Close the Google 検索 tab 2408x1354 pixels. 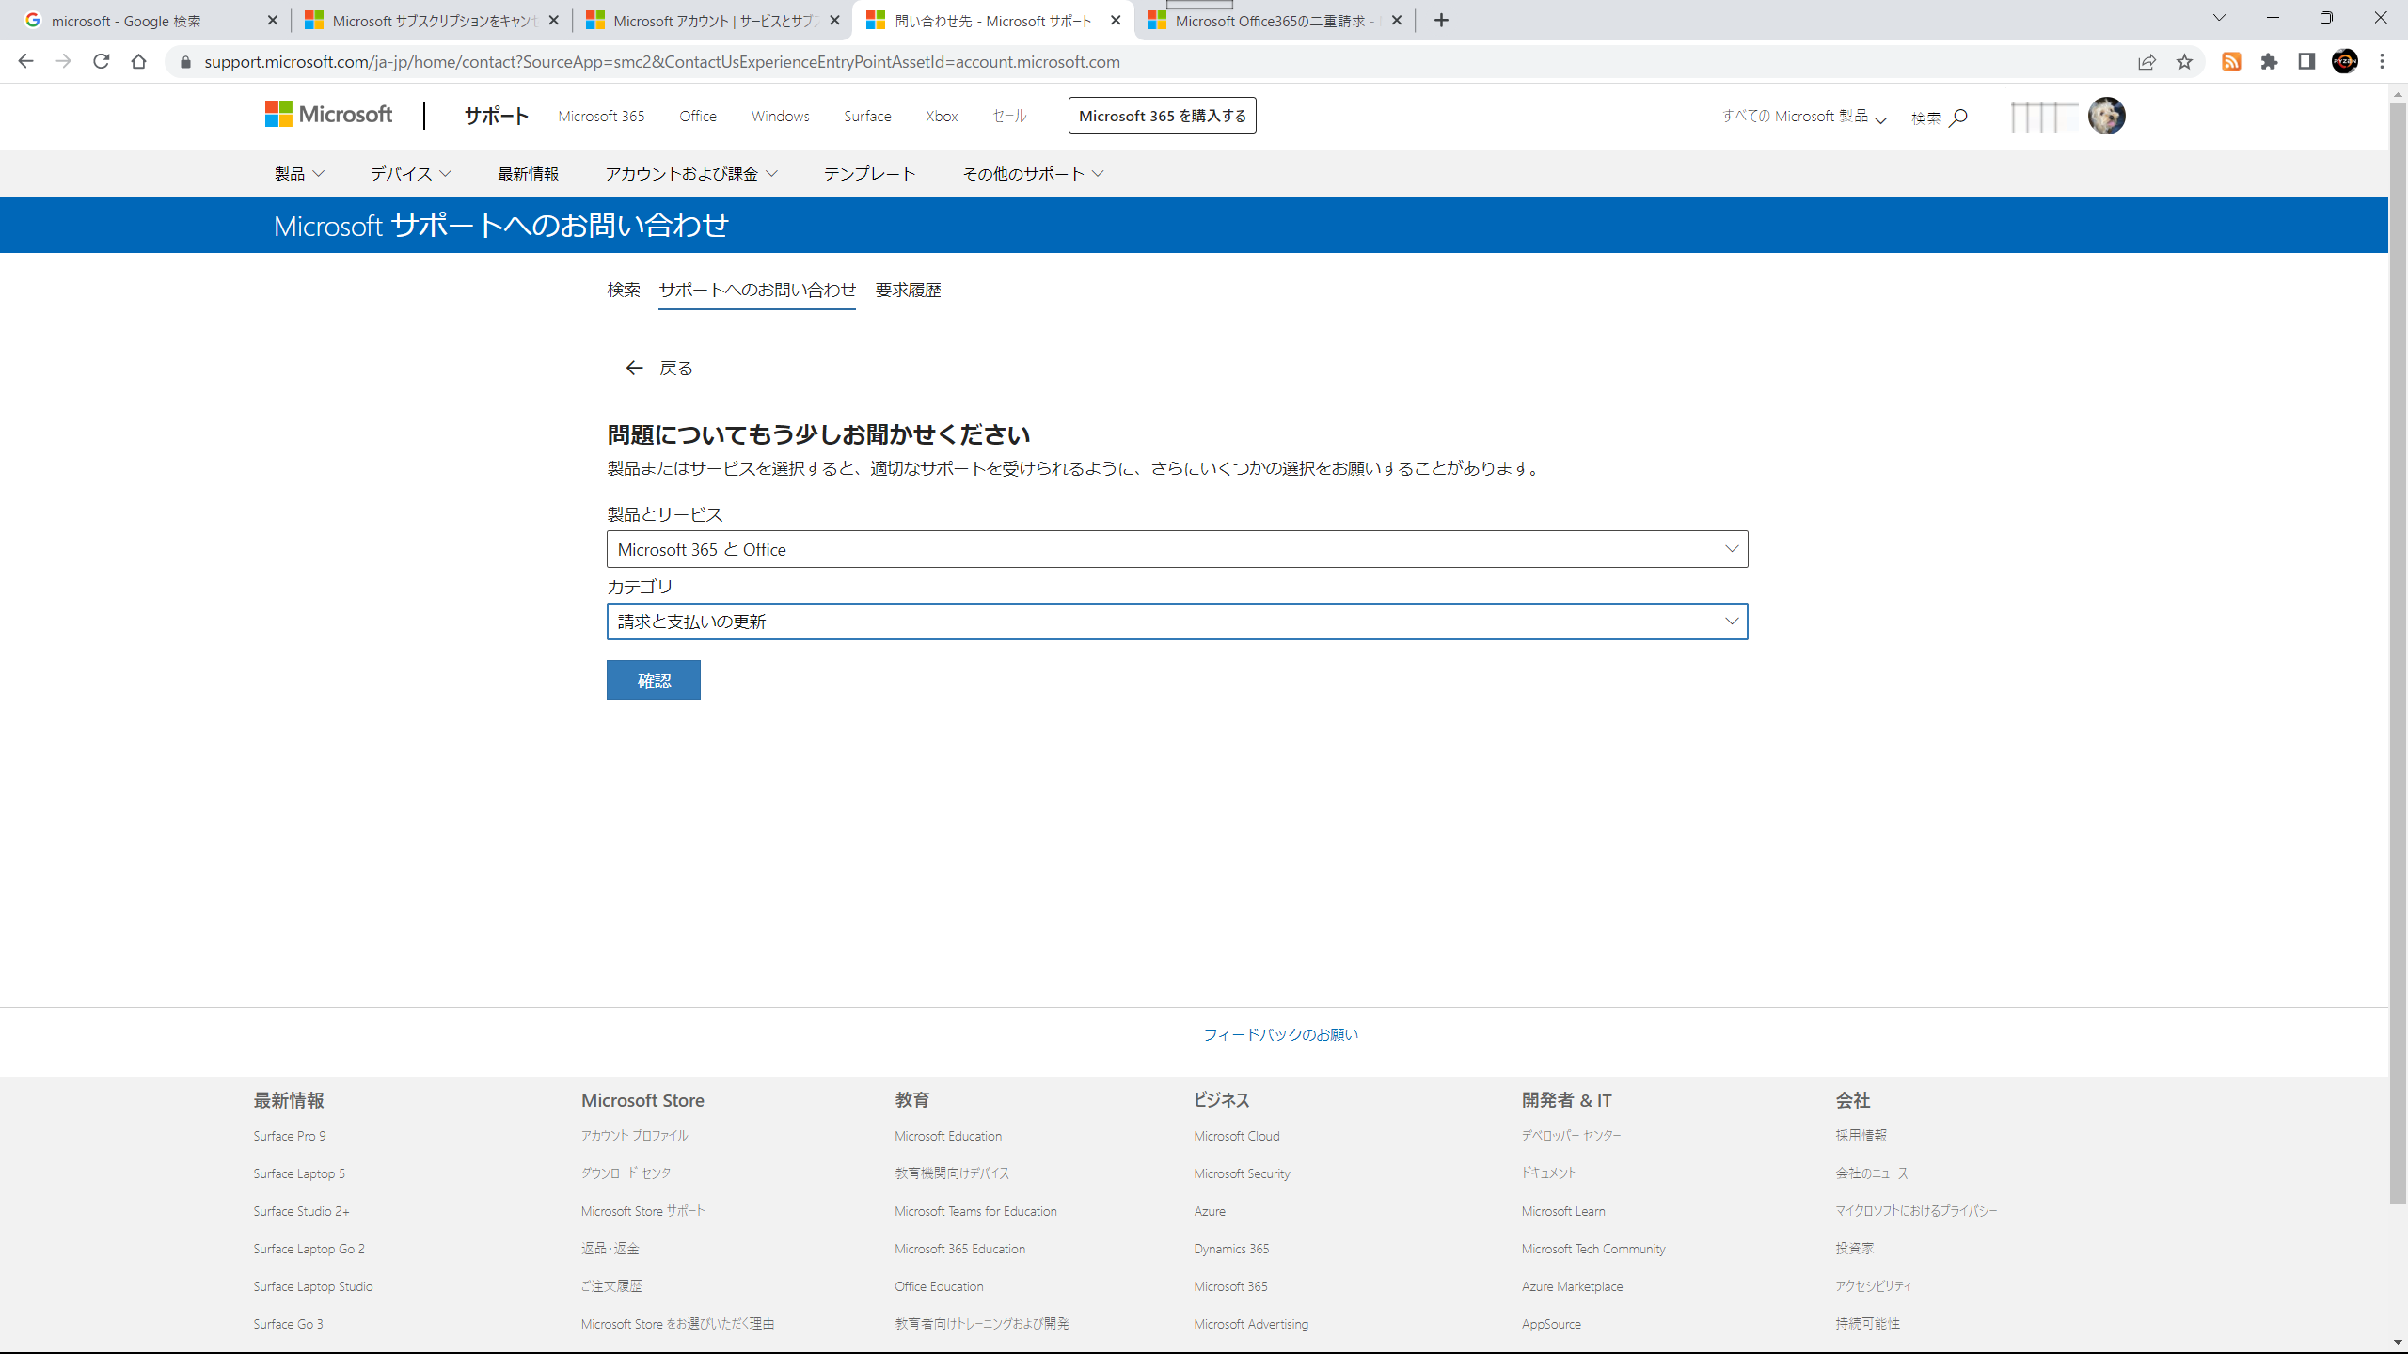(273, 20)
